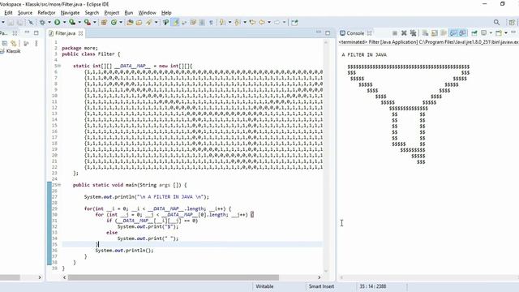The width and height of the screenshot is (519, 292).
Task: Click the Run External Tools icon
Action: [87, 23]
